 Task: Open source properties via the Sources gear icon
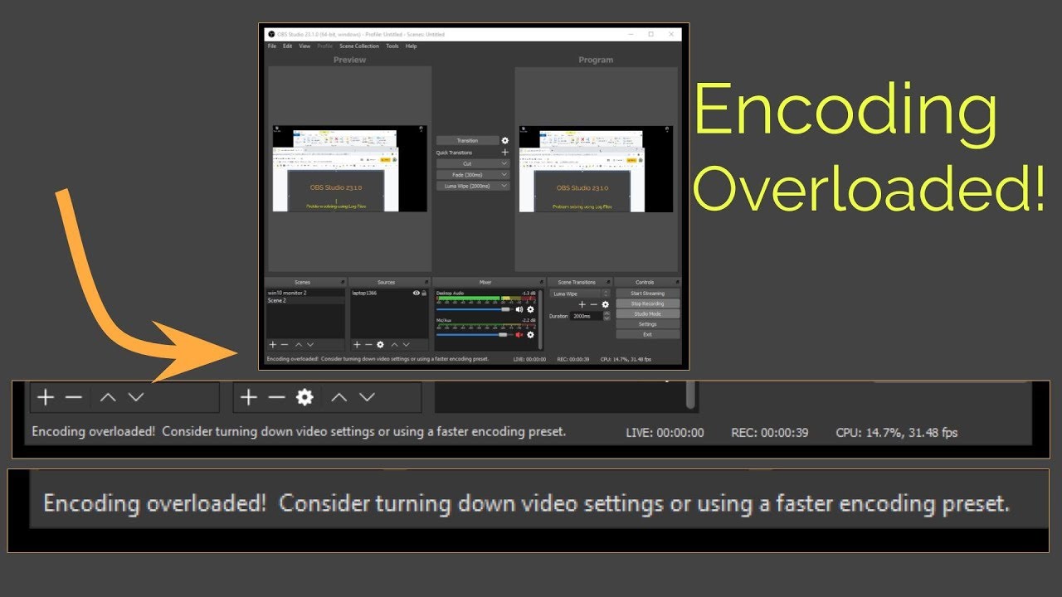pyautogui.click(x=380, y=344)
